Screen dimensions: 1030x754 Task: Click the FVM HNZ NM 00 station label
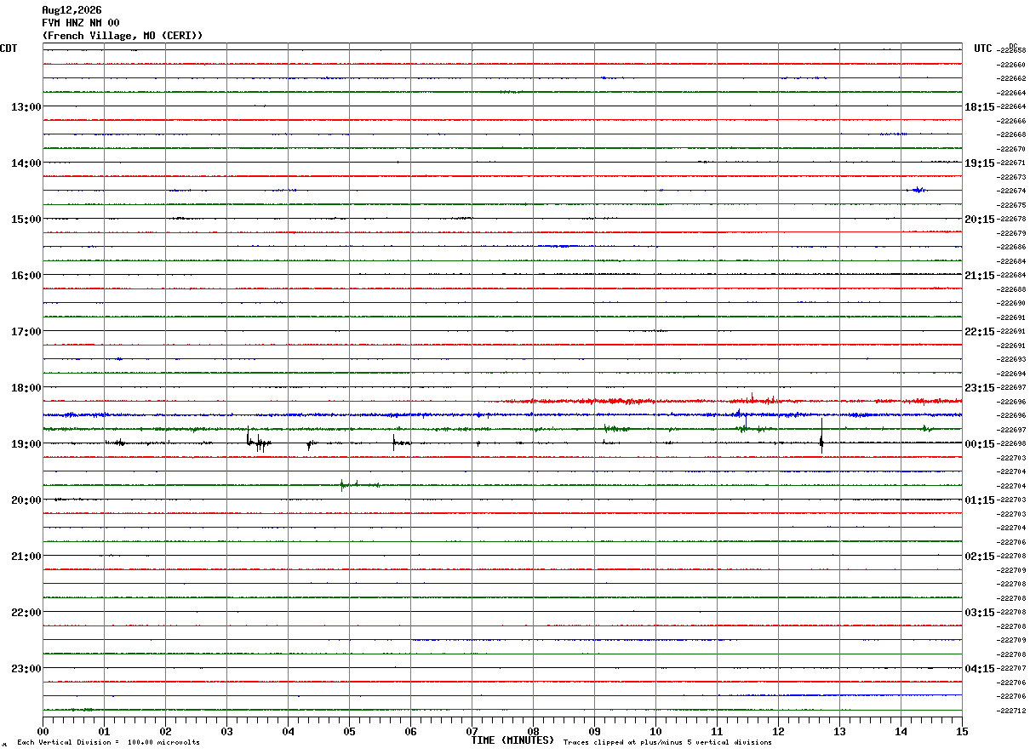[x=81, y=23]
